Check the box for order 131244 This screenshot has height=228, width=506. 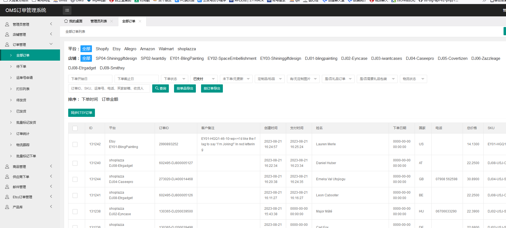[x=75, y=179]
